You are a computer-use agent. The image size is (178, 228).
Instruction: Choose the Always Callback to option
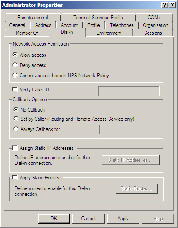tap(16, 129)
